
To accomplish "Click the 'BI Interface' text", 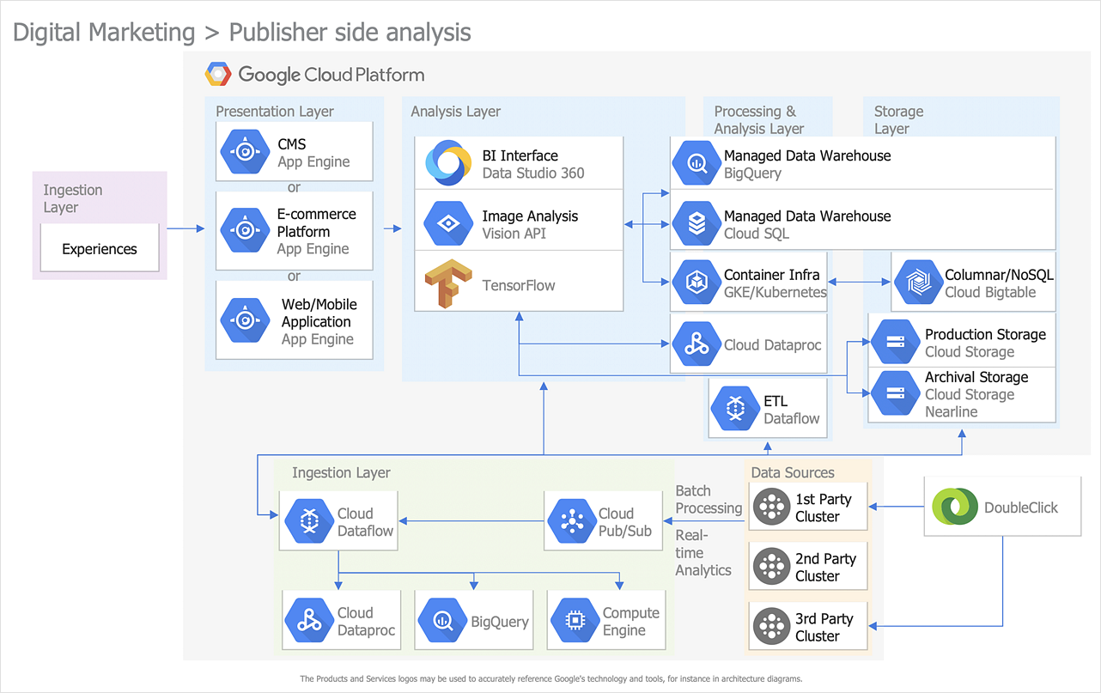I will pyautogui.click(x=520, y=155).
